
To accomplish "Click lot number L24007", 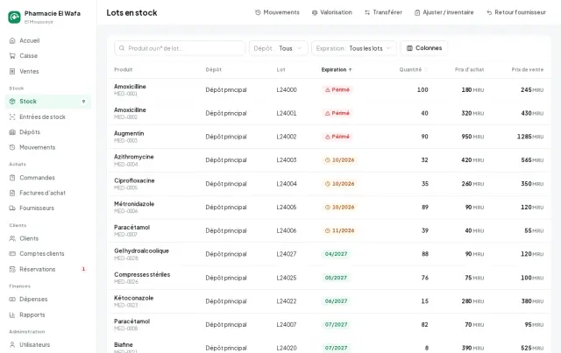I will (287, 325).
